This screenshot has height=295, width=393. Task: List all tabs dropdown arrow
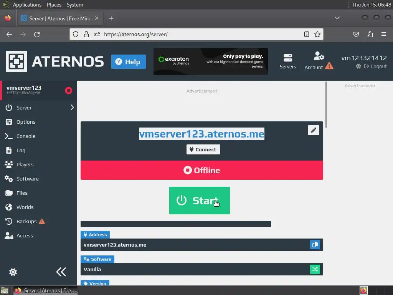[337, 18]
